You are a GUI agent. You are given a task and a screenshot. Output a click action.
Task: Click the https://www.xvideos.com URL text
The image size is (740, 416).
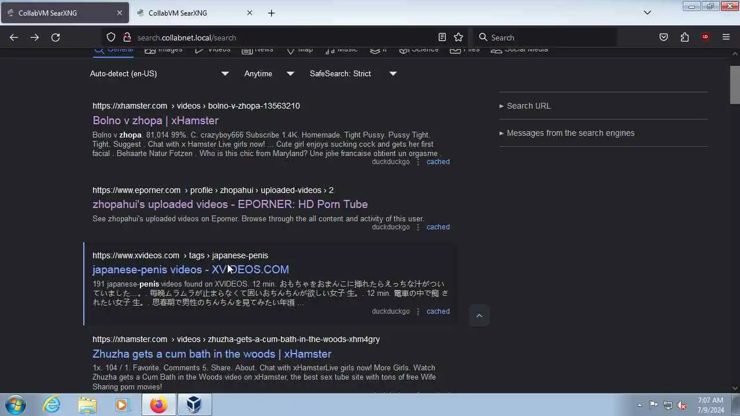click(x=136, y=255)
